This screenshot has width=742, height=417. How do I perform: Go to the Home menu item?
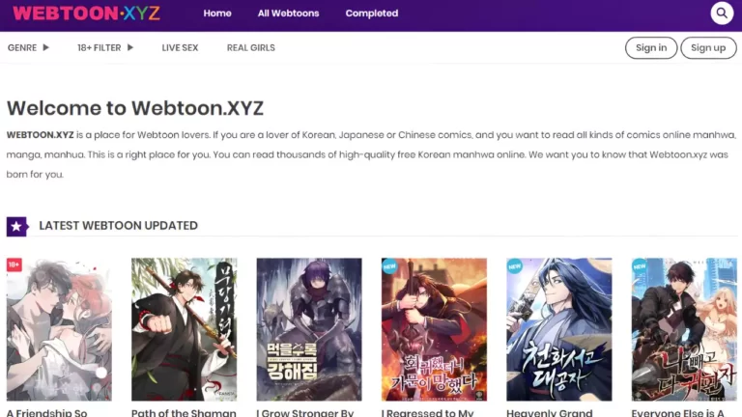(x=217, y=14)
